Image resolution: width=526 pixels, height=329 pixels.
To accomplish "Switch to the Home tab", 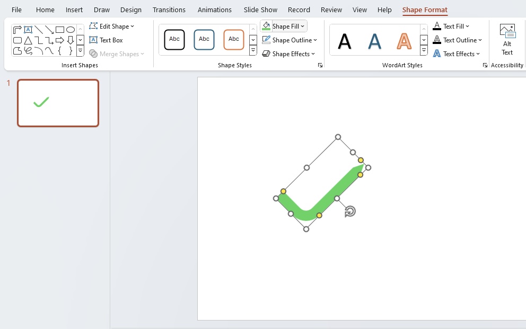I will [x=45, y=10].
